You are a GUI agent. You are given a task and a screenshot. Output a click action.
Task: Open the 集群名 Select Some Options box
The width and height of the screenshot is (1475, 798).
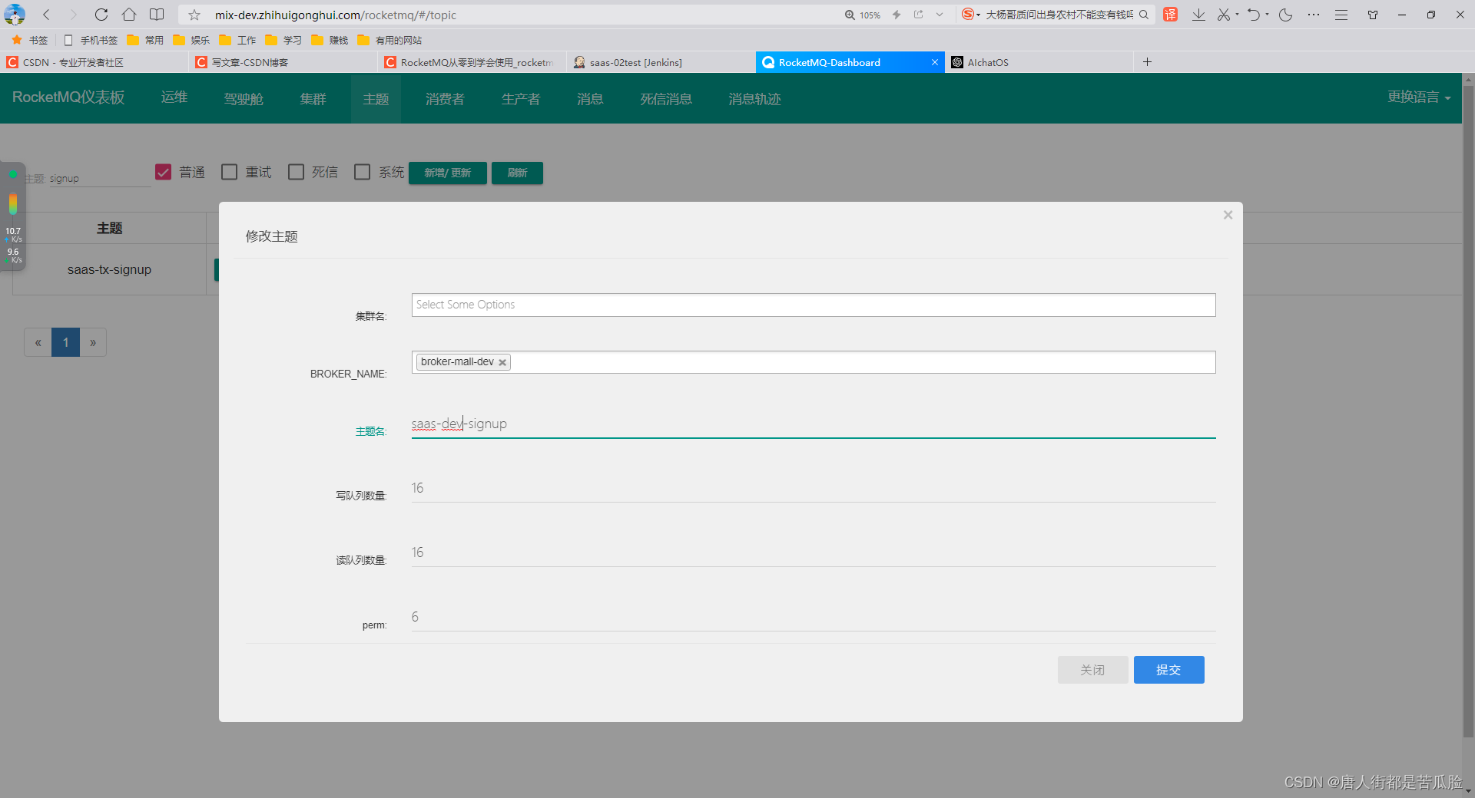coord(814,305)
